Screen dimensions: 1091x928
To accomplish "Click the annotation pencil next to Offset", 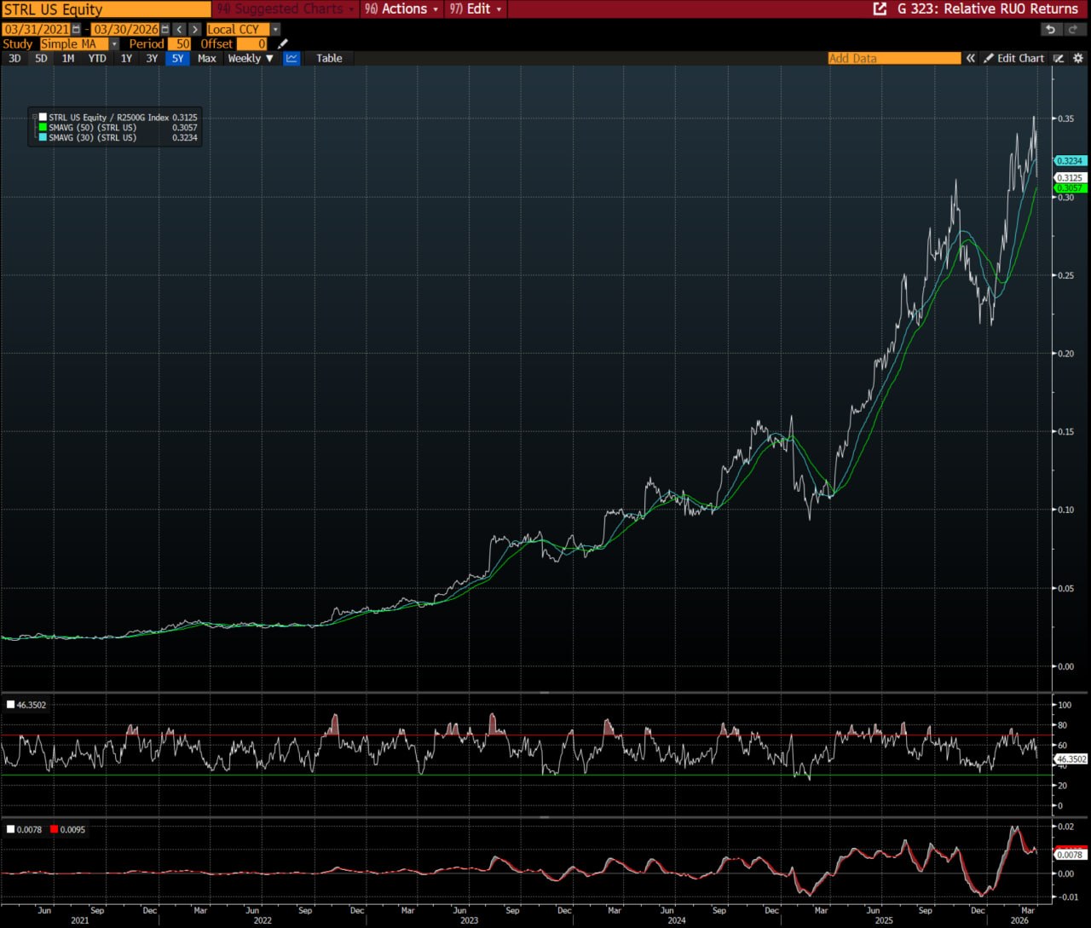I will pyautogui.click(x=283, y=43).
